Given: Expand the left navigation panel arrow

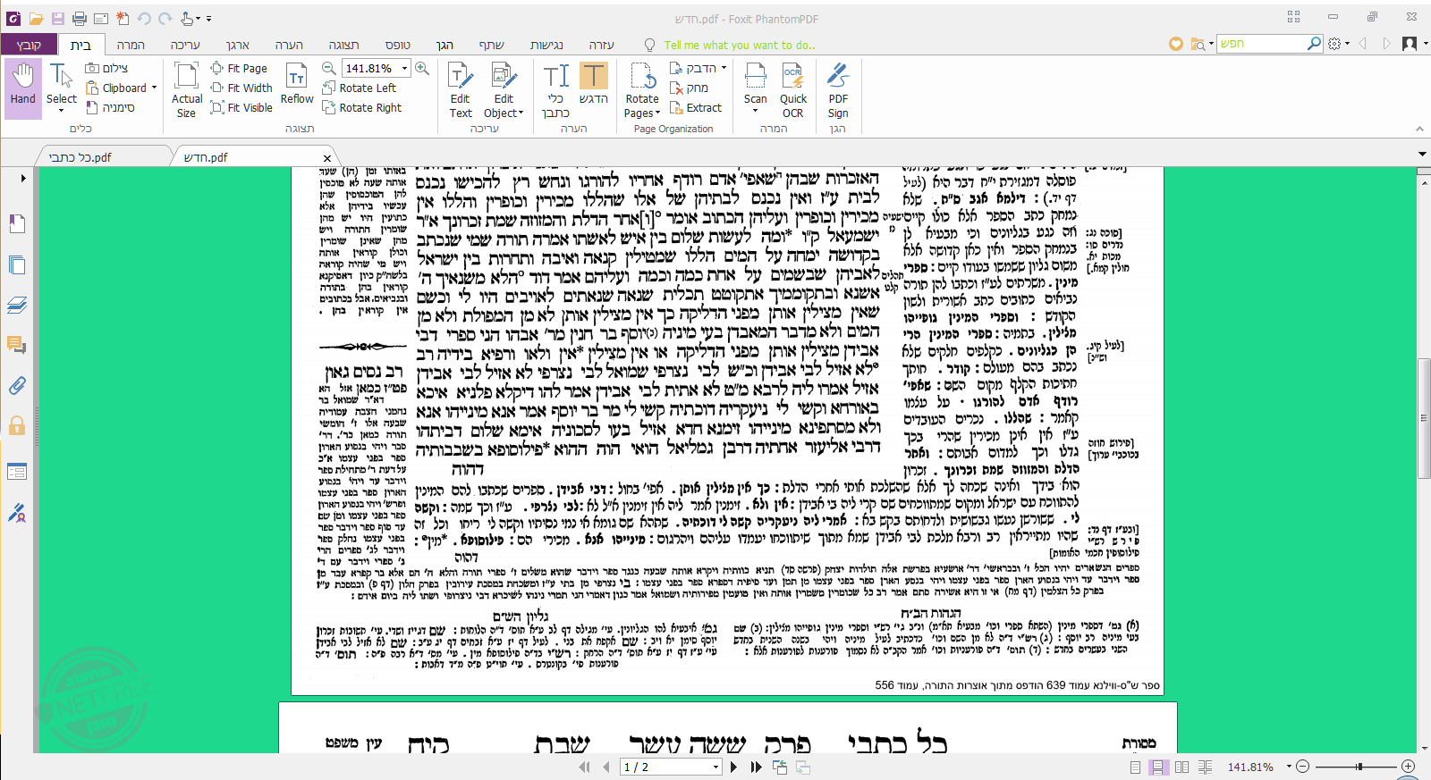Looking at the screenshot, I should click(x=23, y=178).
